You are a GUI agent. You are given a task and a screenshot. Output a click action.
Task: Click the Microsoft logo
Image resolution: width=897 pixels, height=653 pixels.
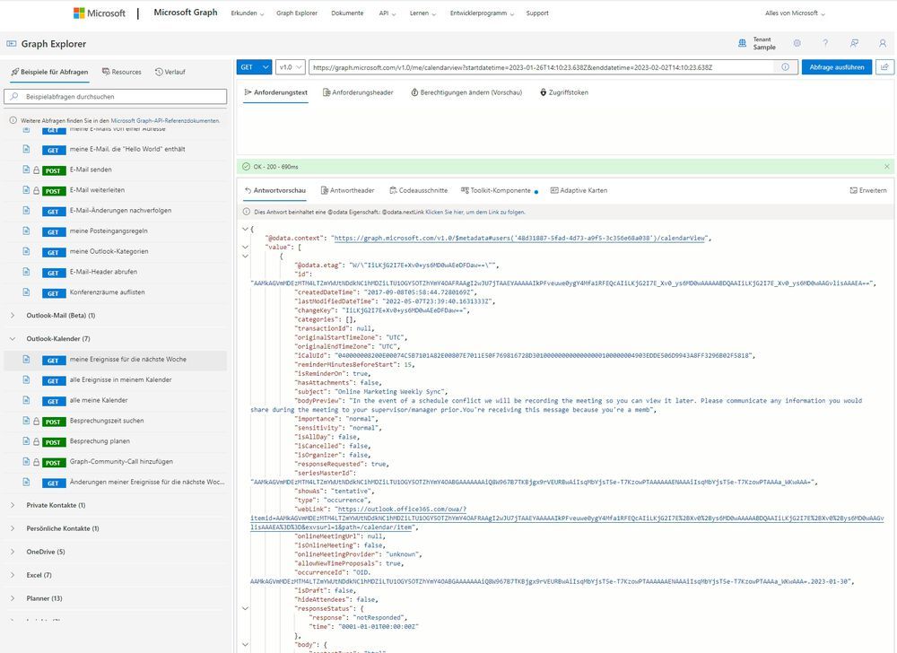(x=100, y=13)
